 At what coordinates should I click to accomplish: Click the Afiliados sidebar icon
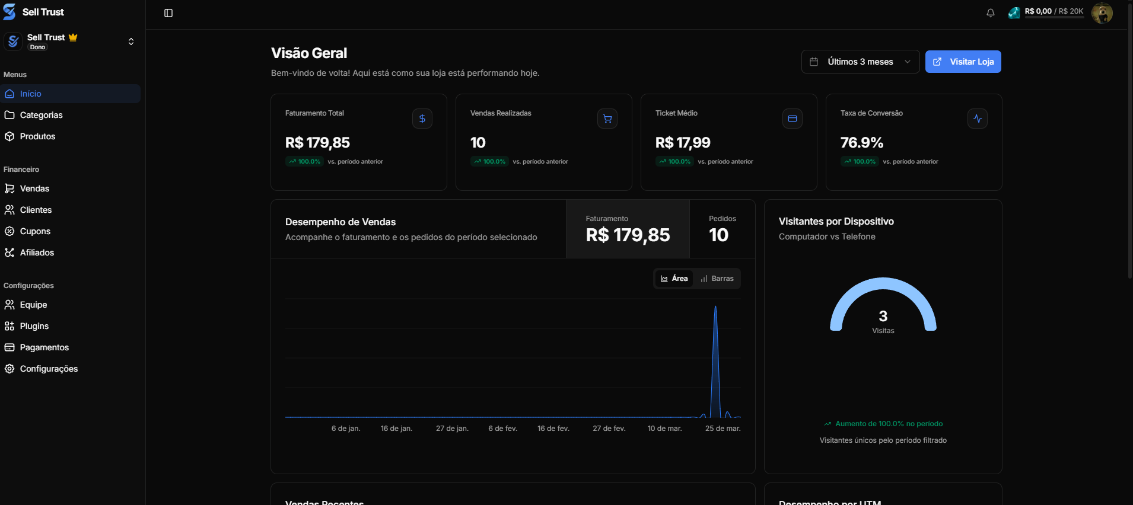point(9,252)
